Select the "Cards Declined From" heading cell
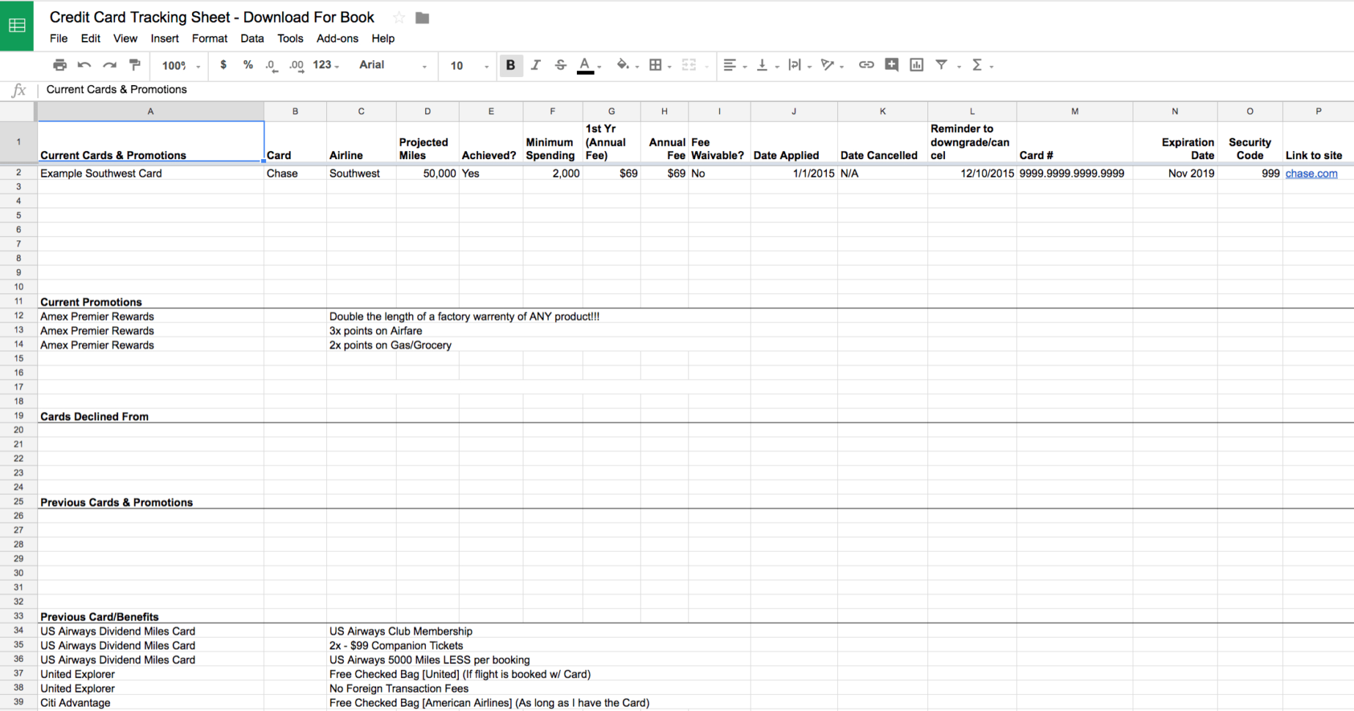 point(150,416)
